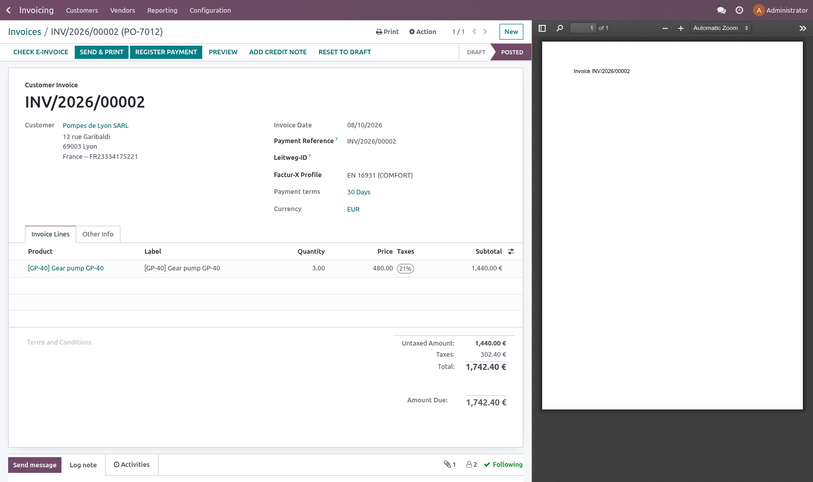Viewport: 813px width, 482px height.
Task: Open customer Pompes de Lyon SARL
Action: pos(96,126)
